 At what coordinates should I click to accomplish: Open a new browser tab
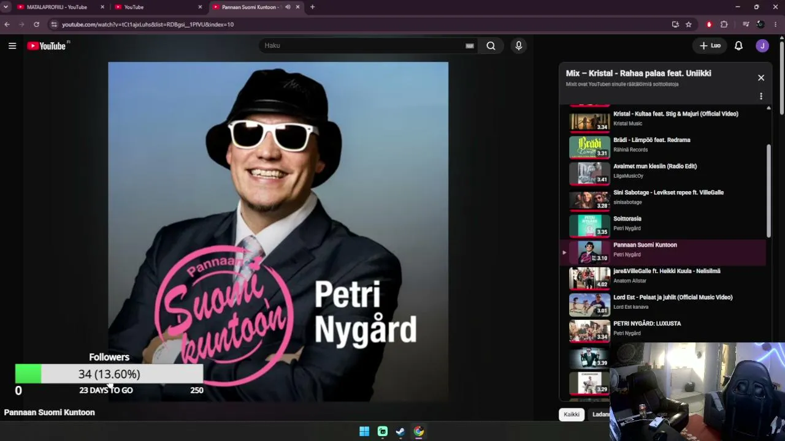click(x=313, y=7)
